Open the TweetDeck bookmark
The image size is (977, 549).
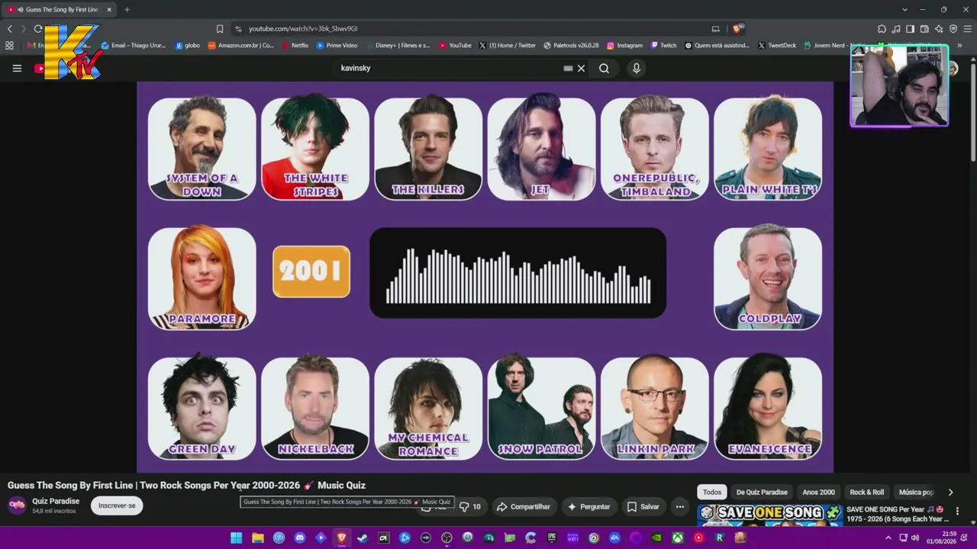tap(777, 45)
